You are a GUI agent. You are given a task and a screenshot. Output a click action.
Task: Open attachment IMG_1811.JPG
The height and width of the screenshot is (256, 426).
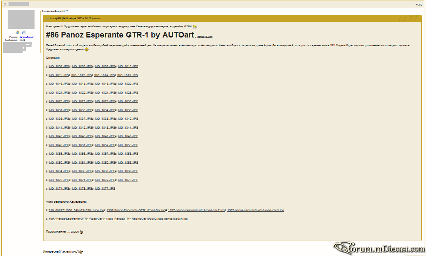click(x=59, y=75)
